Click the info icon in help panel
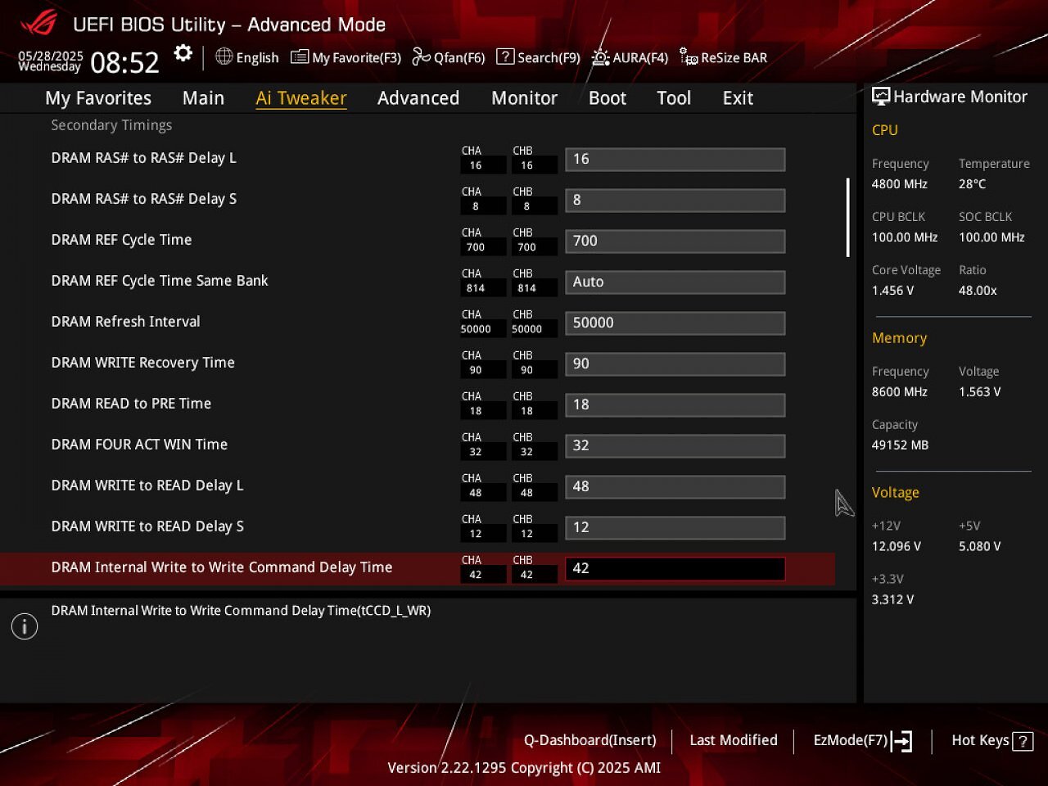 tap(25, 627)
